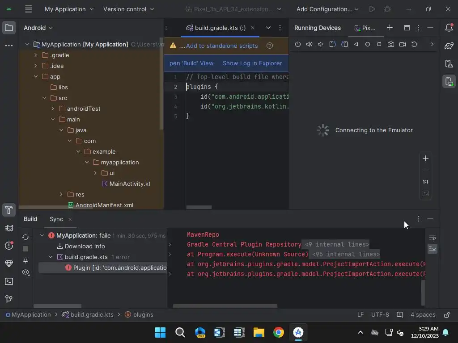
Task: Expand the .gradle folder
Action: click(x=36, y=55)
